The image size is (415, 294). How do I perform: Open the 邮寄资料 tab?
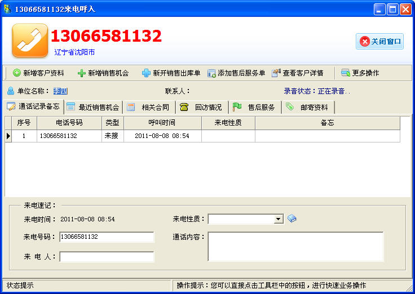tap(308, 107)
